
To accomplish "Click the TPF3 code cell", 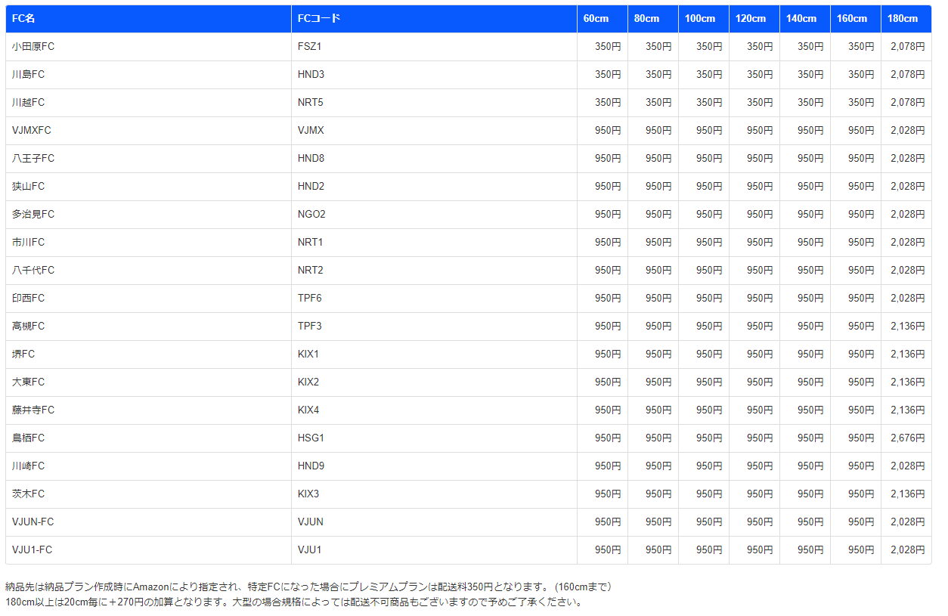I will tap(310, 326).
